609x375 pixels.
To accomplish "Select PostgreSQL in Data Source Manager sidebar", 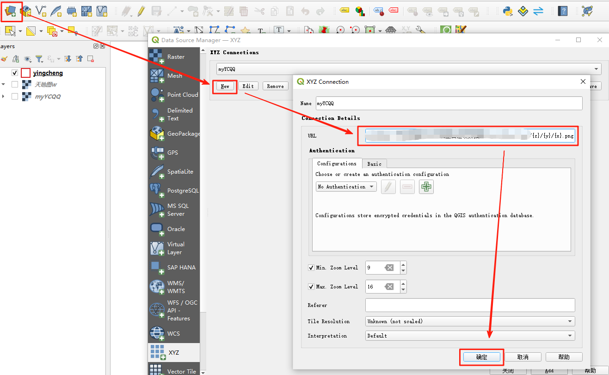I will (x=174, y=190).
